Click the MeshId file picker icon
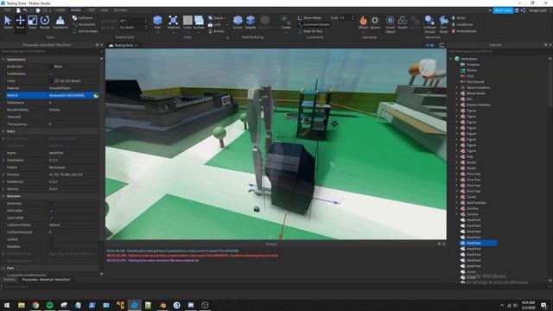The height and width of the screenshot is (311, 553). click(x=96, y=95)
